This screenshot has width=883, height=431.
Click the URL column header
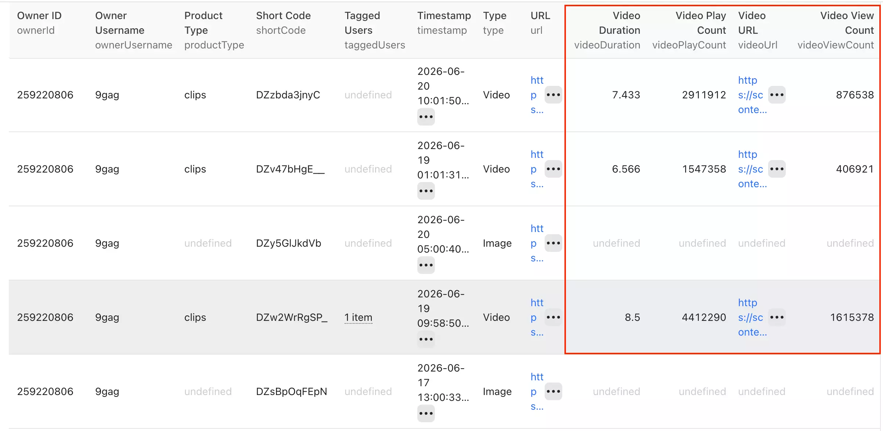(x=540, y=23)
